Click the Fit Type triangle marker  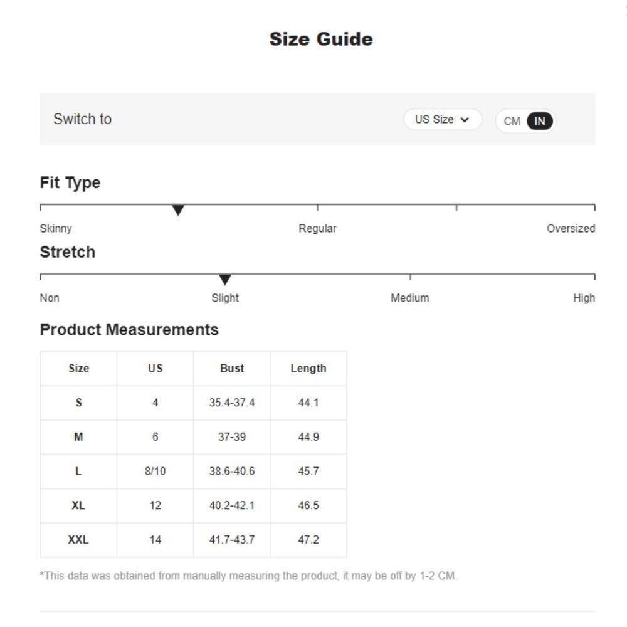(x=178, y=210)
